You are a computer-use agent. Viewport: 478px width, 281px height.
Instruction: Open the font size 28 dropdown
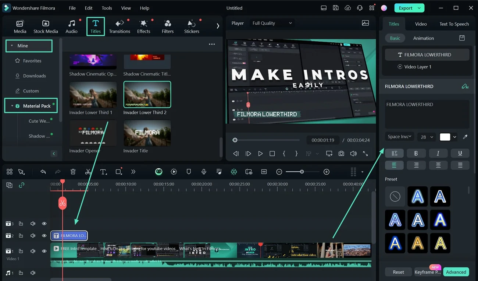click(427, 137)
